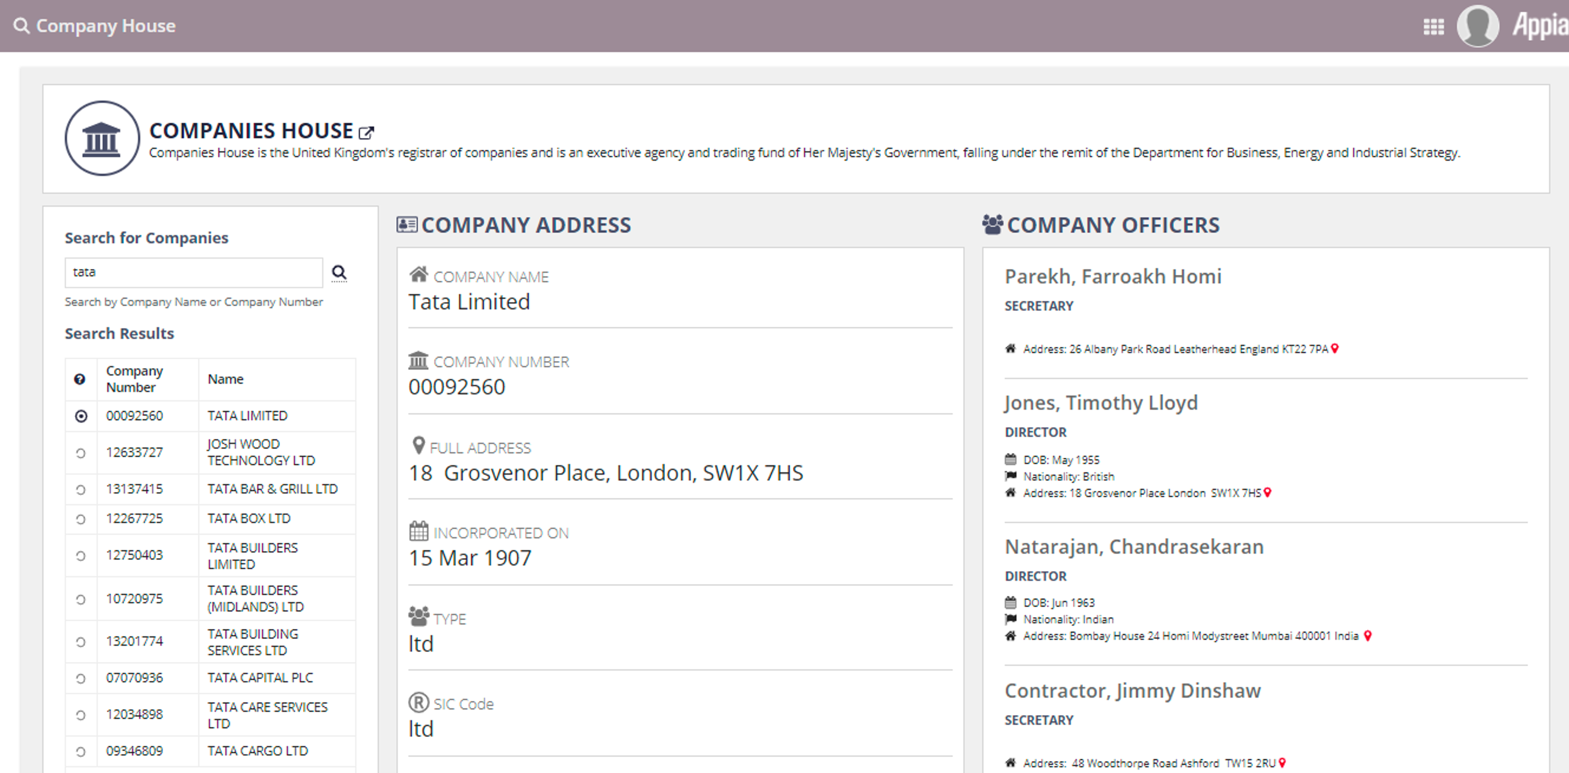Click TATA CAPITAL PLC name cell
Viewport: 1569px width, 773px height.
260,678
